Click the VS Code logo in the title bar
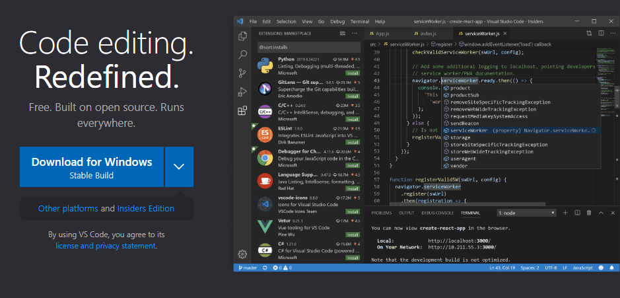 click(239, 21)
